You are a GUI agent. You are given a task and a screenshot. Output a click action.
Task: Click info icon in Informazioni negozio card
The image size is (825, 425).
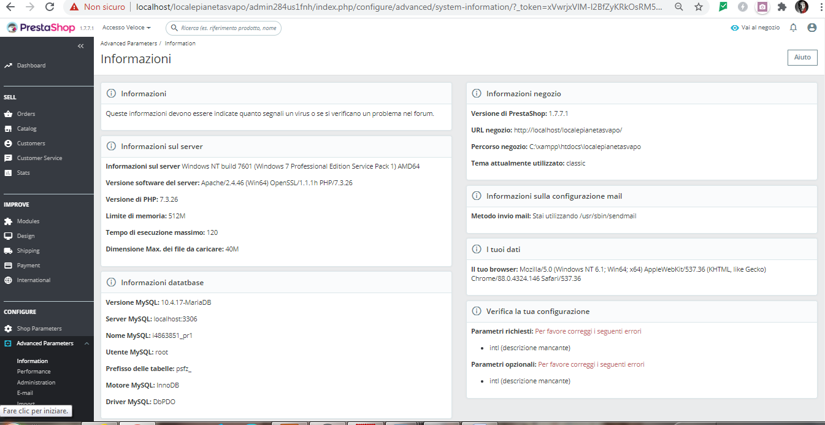(x=477, y=94)
